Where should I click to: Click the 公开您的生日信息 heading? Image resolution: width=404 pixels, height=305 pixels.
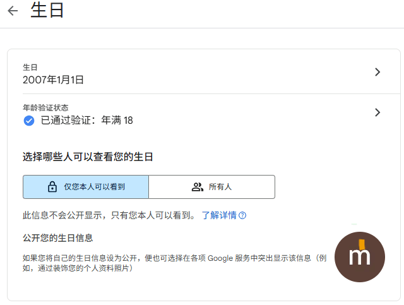coord(57,237)
